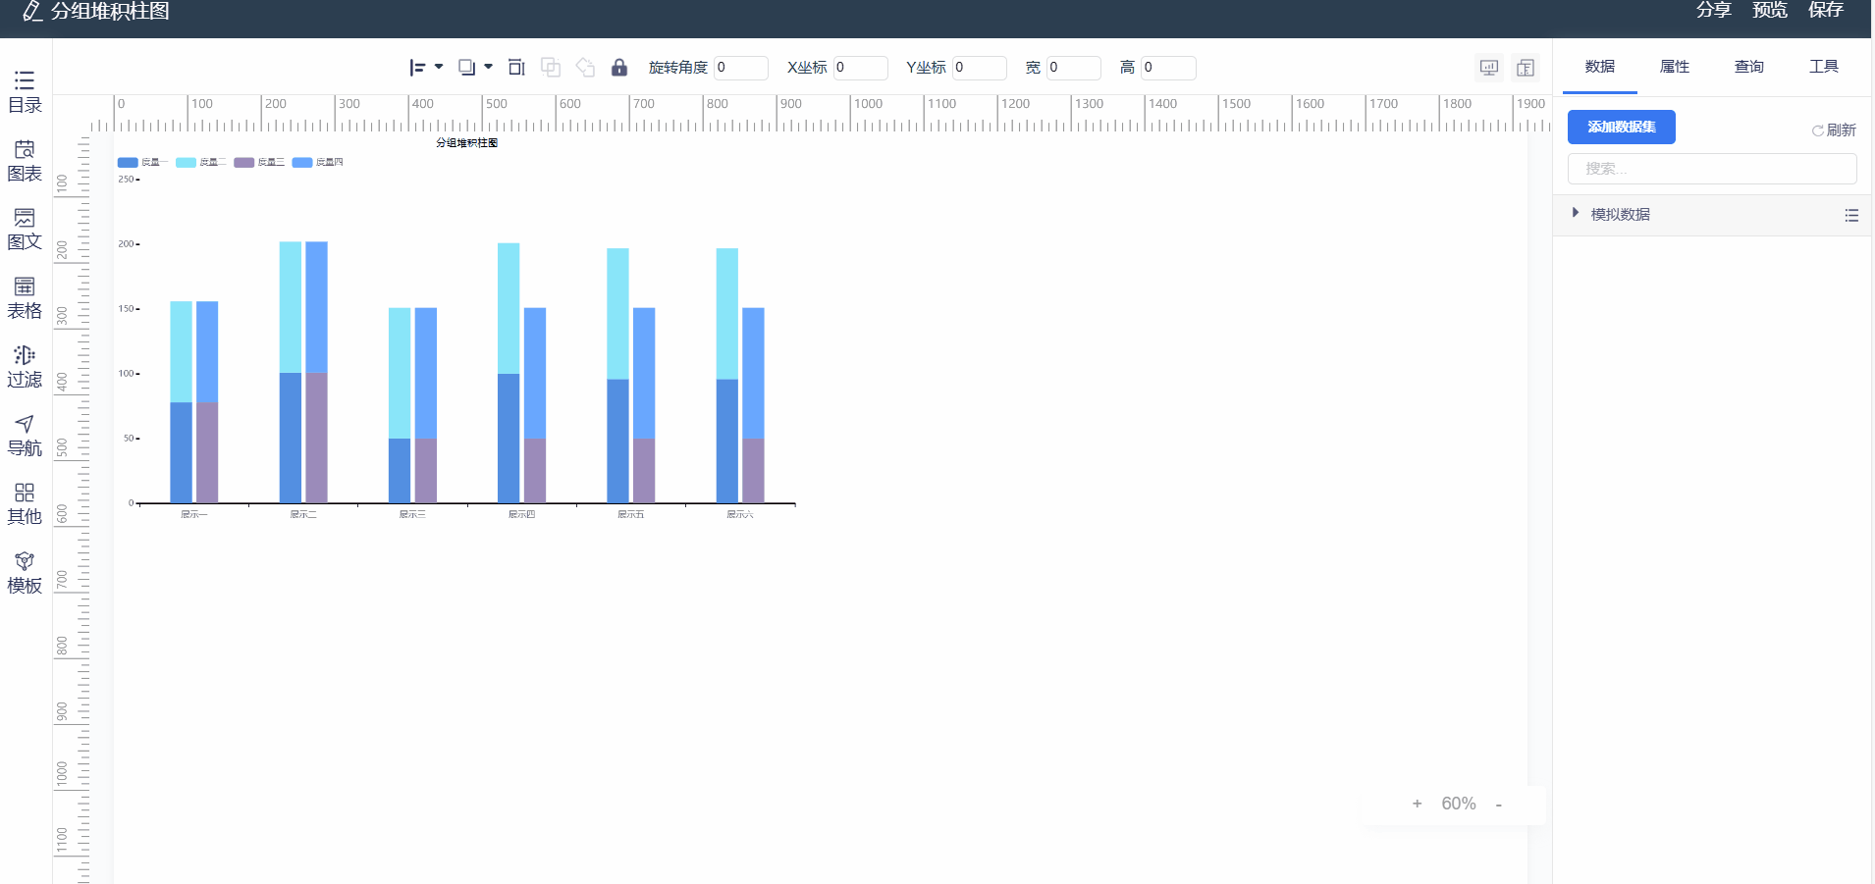Viewport: 1875px width, 884px height.
Task: Click the 旋转角度 input field
Action: [x=741, y=68]
